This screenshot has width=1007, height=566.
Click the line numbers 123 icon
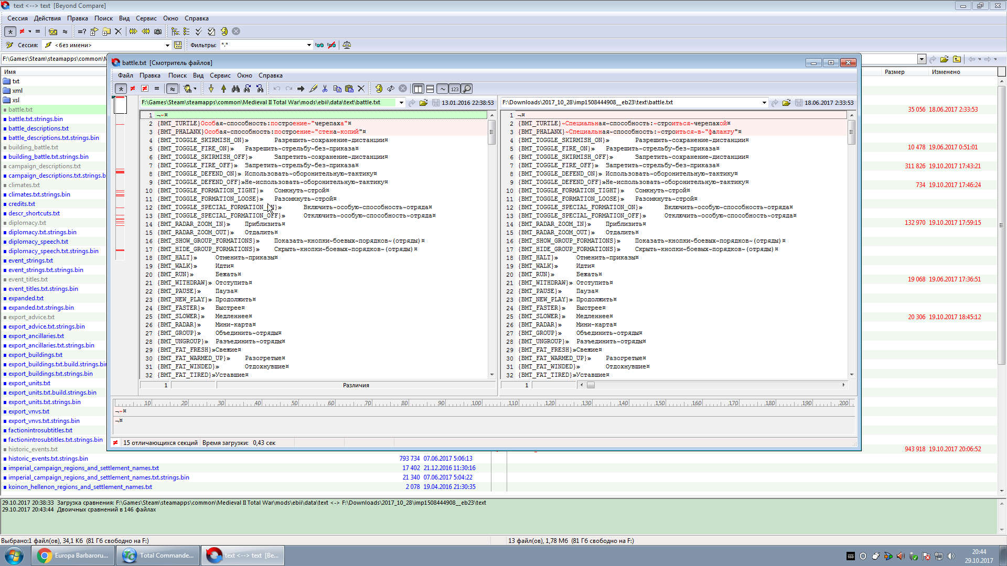point(455,89)
